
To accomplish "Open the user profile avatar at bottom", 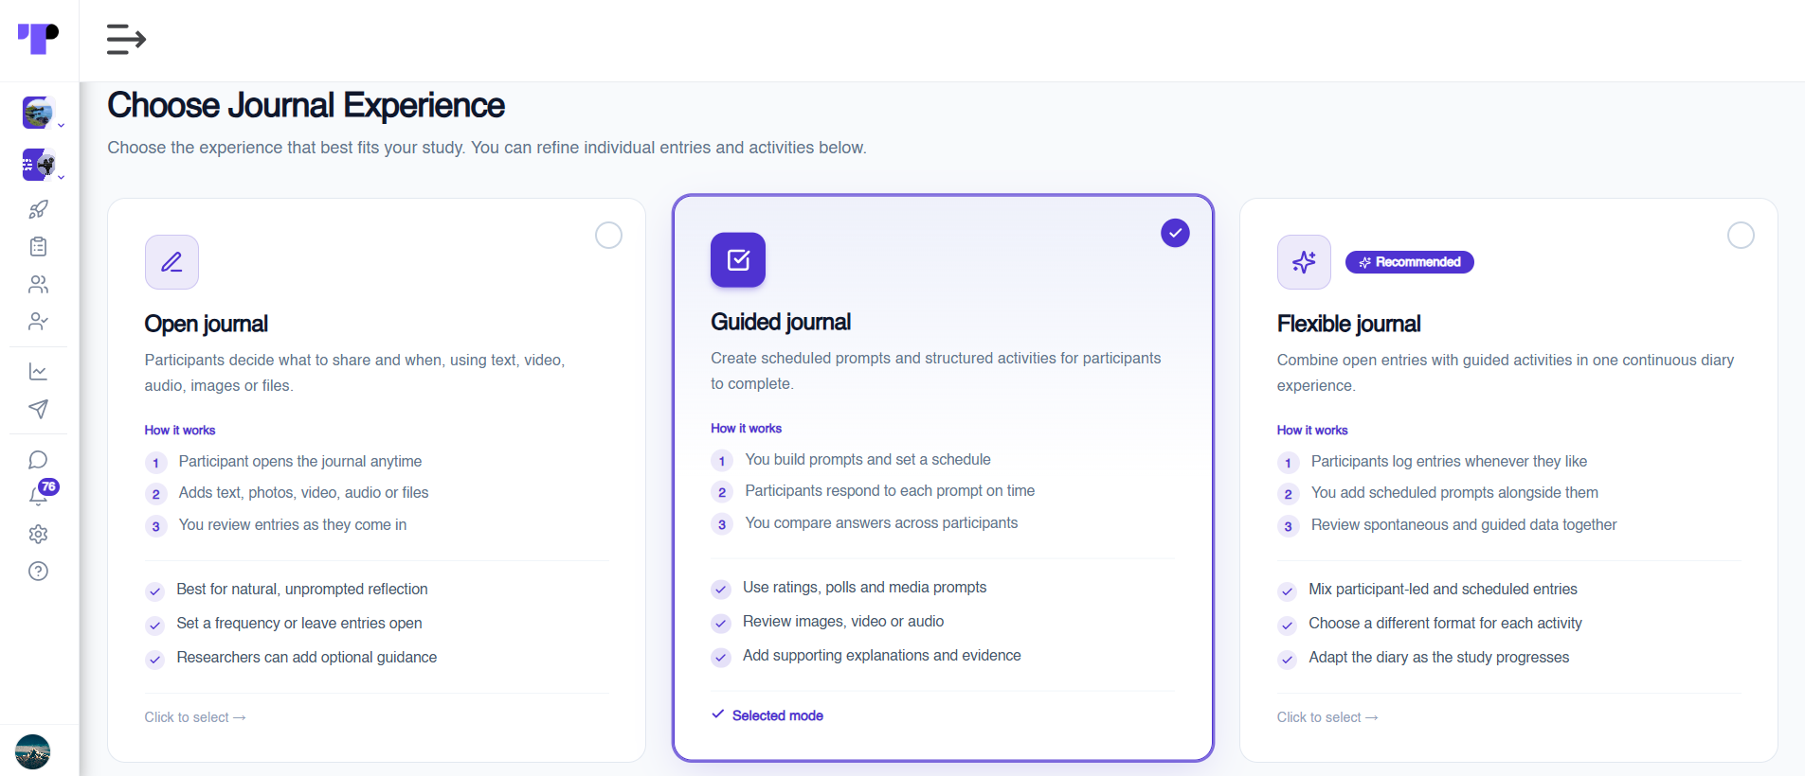I will point(33,752).
